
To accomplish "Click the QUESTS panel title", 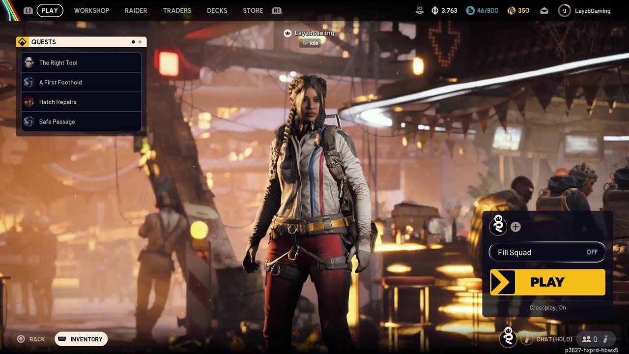I will pyautogui.click(x=44, y=42).
